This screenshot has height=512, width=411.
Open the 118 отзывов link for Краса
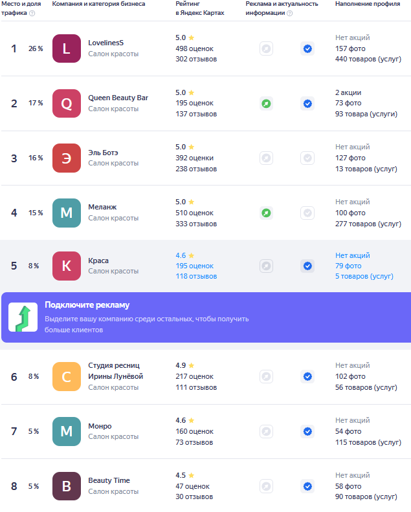pyautogui.click(x=196, y=276)
